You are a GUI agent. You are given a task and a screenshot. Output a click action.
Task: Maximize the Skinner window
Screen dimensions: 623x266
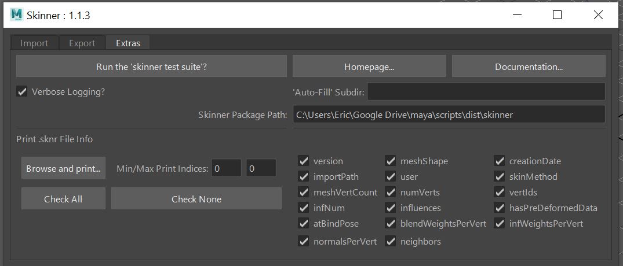(557, 15)
